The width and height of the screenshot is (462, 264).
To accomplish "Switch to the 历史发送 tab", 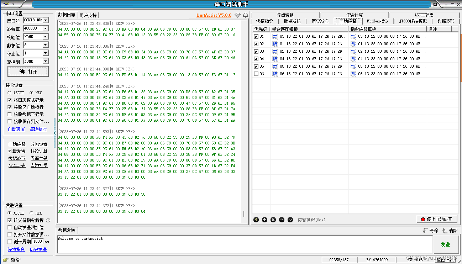I will (x=320, y=21).
